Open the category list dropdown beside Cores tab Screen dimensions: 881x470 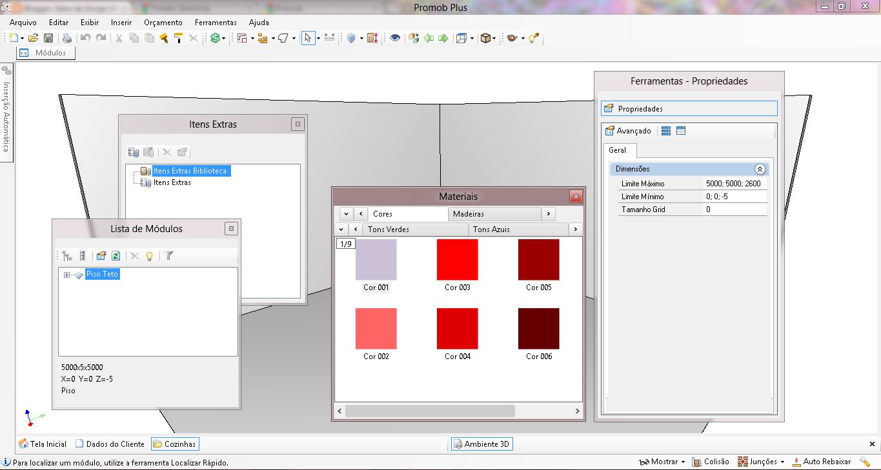(x=346, y=214)
